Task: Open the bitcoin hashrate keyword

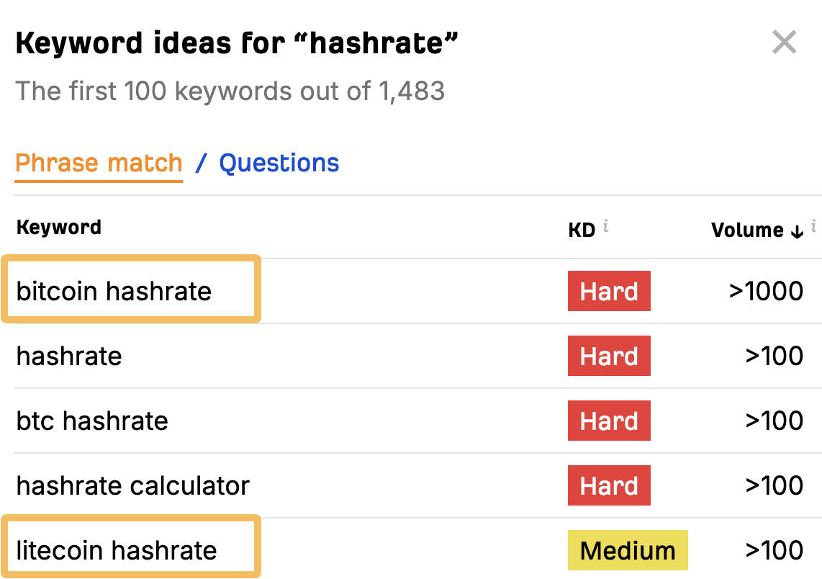Action: point(114,291)
